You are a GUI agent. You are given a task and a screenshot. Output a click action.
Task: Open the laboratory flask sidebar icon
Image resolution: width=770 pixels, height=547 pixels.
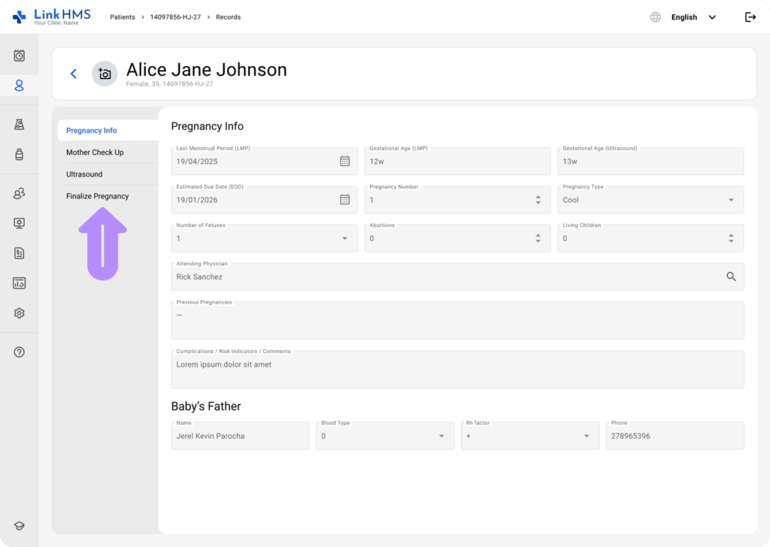(x=20, y=125)
